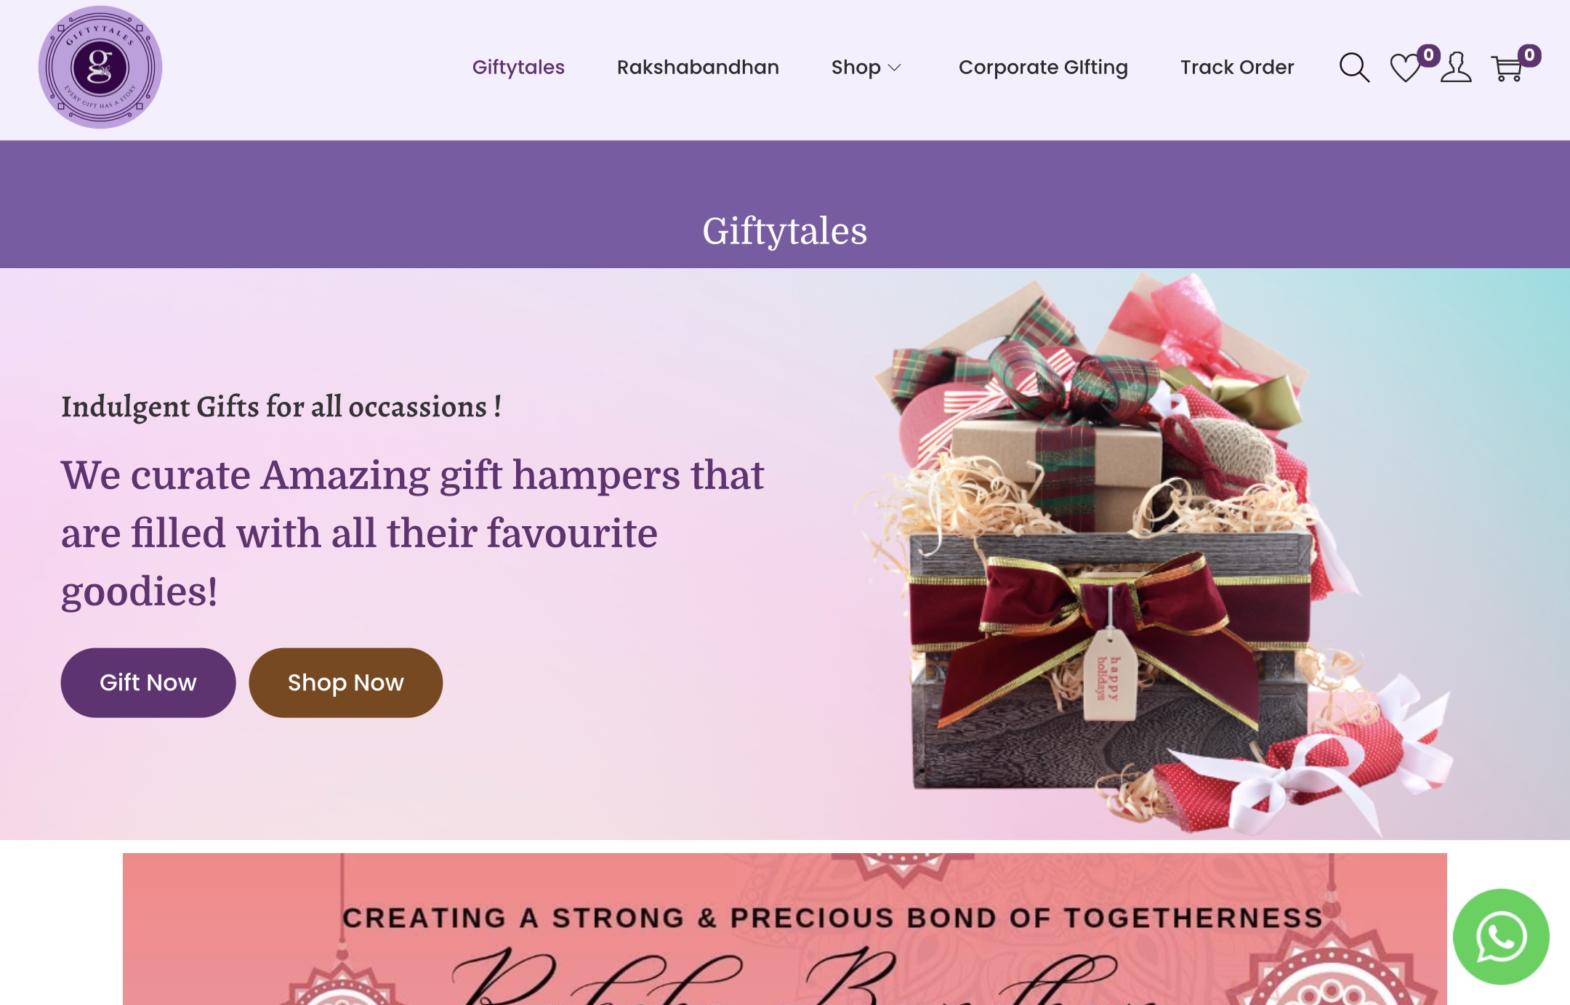Click the chevron beside Shop
The width and height of the screenshot is (1570, 1005).
pyautogui.click(x=895, y=68)
